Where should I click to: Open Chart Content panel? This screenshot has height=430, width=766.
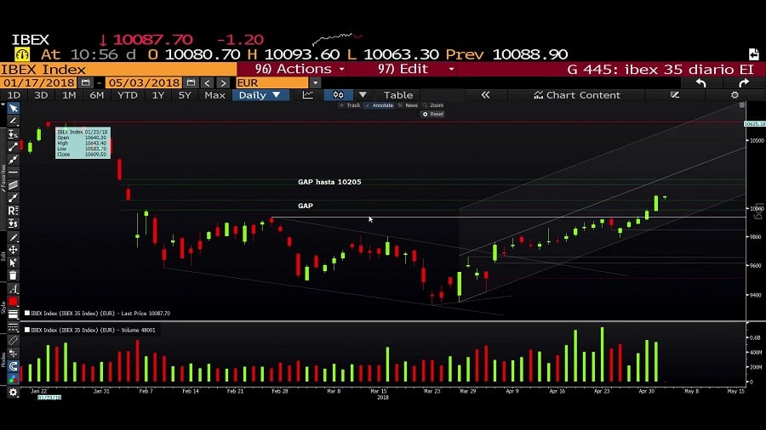point(576,95)
